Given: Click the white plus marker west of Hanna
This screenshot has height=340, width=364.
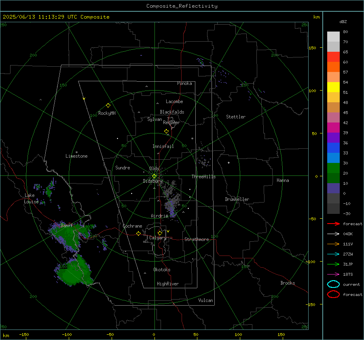Looking at the screenshot, I should point(229,163).
